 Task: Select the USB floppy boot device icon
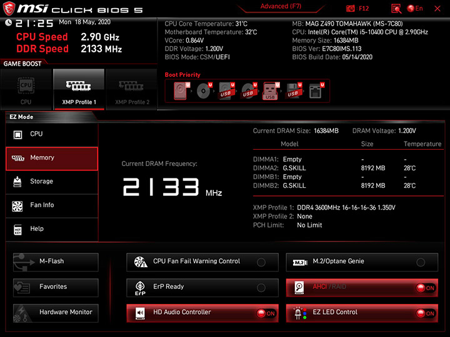pyautogui.click(x=293, y=91)
